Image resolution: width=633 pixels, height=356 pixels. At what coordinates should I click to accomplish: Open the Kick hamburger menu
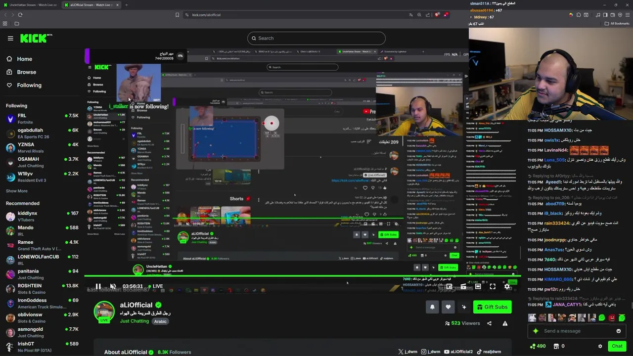(10, 38)
